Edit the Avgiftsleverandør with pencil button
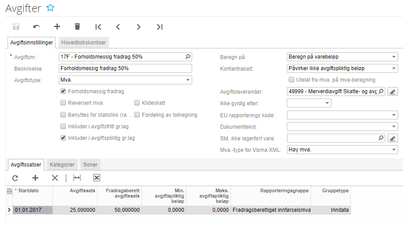Image resolution: width=403 pixels, height=226 pixels. point(392,92)
